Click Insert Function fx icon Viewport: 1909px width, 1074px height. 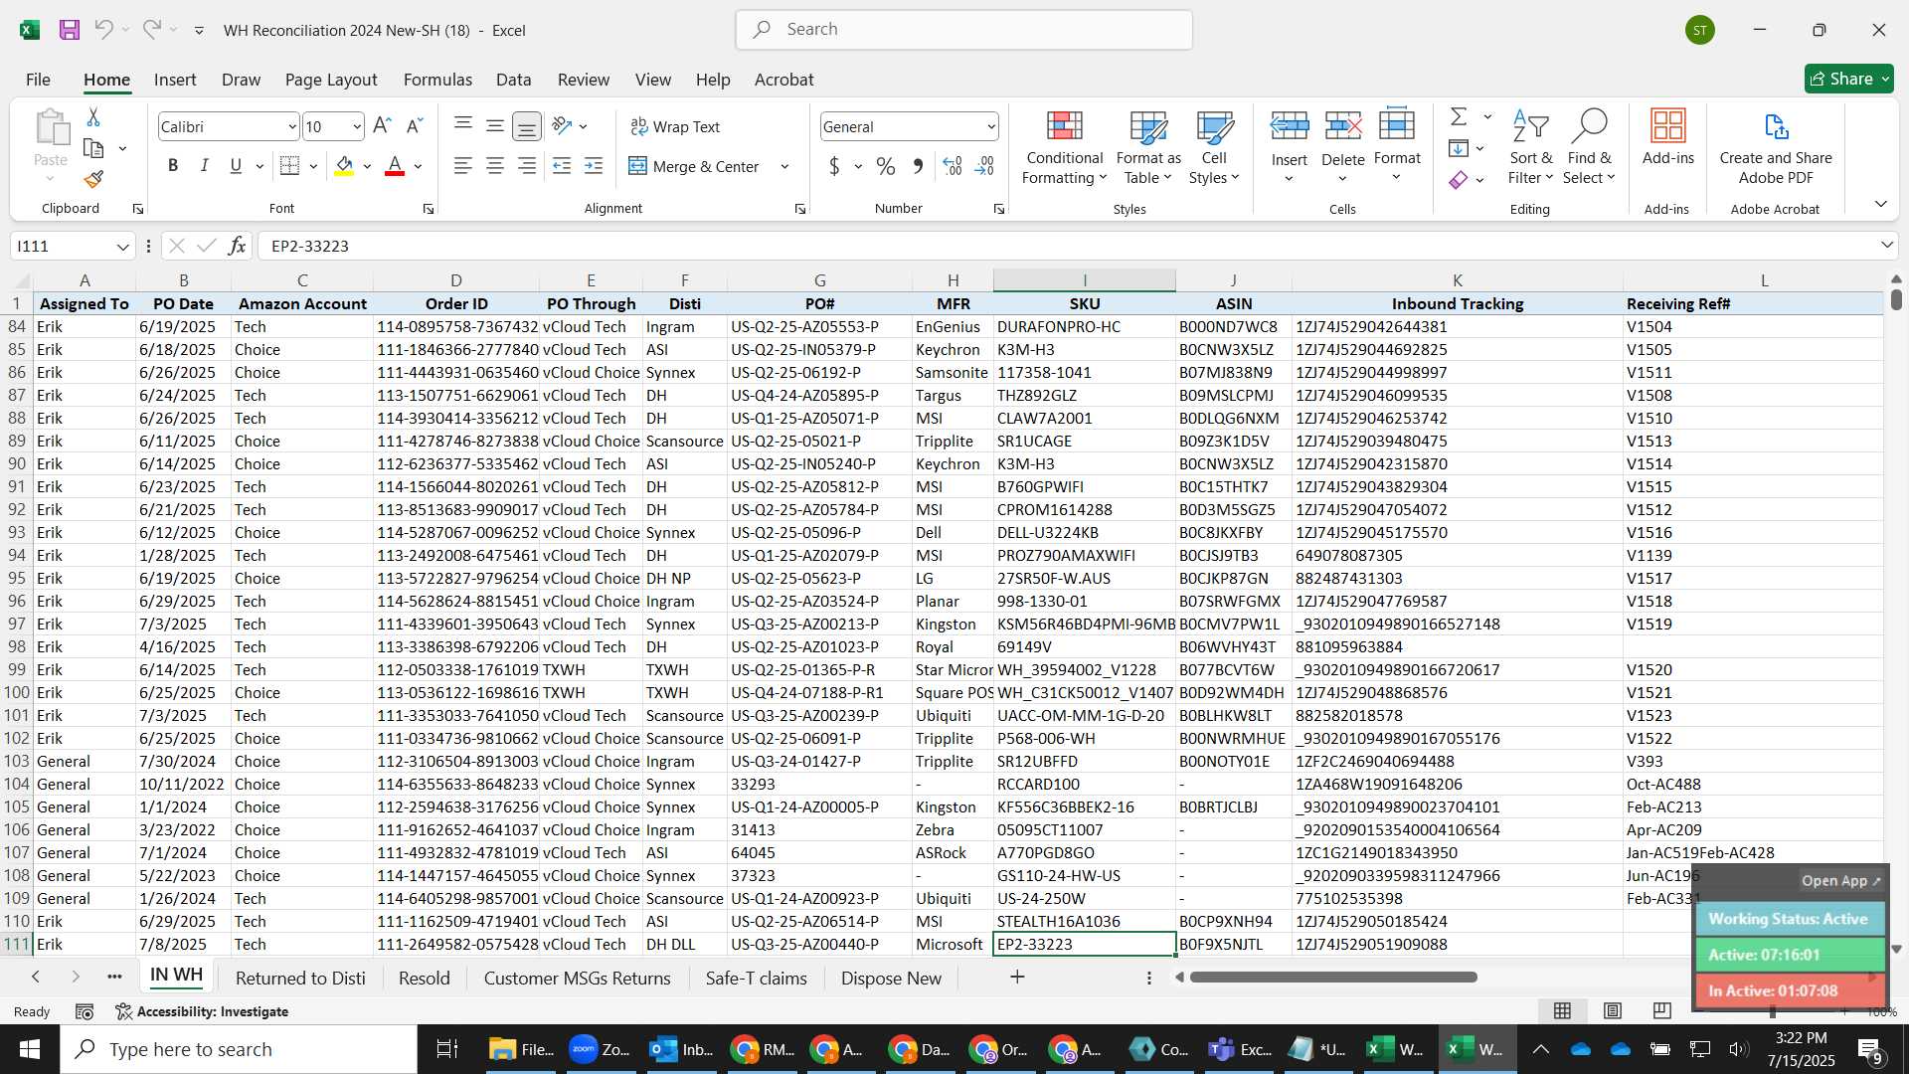237,246
